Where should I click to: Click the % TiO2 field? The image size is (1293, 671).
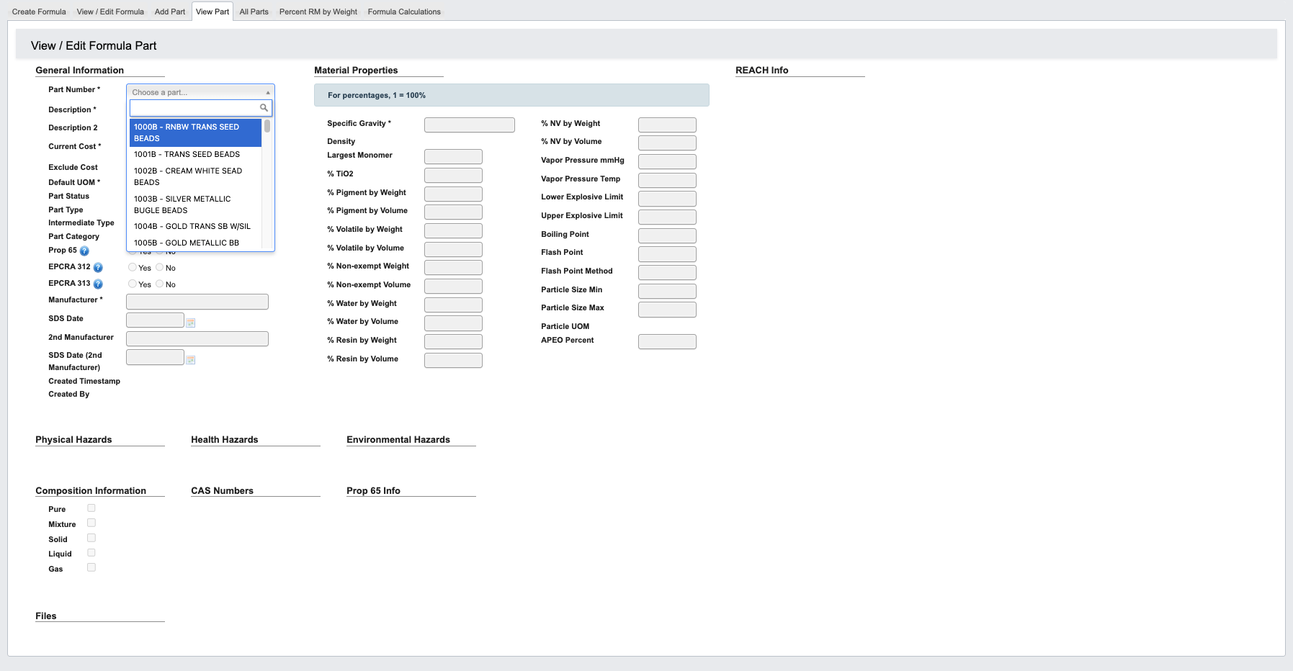(x=453, y=176)
